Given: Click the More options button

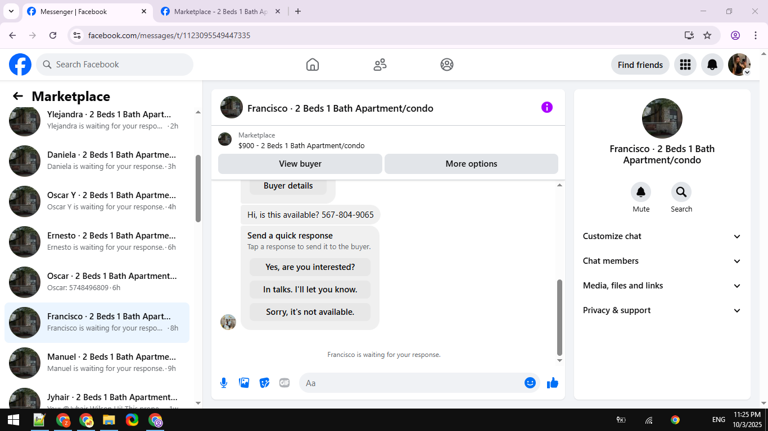Looking at the screenshot, I should (471, 164).
